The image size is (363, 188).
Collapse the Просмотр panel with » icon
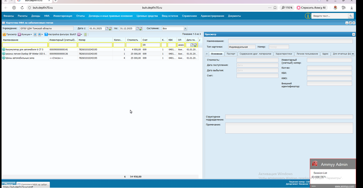coord(353,34)
